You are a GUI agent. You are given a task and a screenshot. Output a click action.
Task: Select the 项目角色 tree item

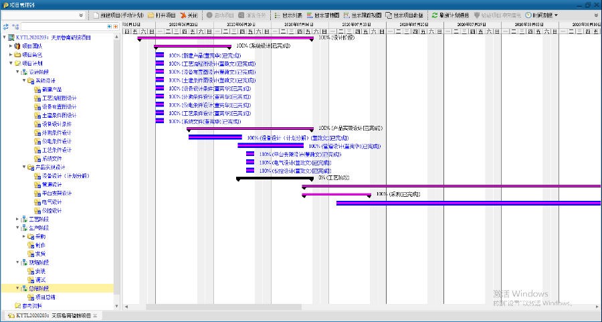[x=31, y=54]
